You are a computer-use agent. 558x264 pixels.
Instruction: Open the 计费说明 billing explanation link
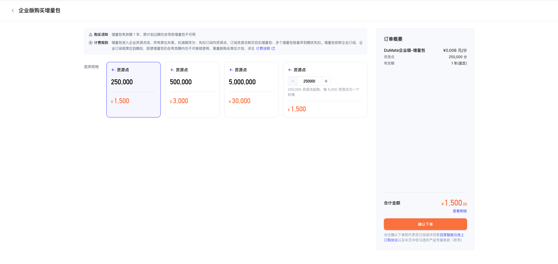[x=263, y=49]
